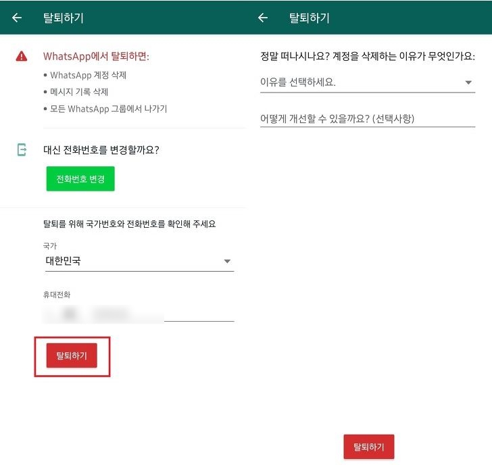The width and height of the screenshot is (492, 465).
Task: Go back using arrow in right 탈퇴하기 header
Action: point(263,18)
